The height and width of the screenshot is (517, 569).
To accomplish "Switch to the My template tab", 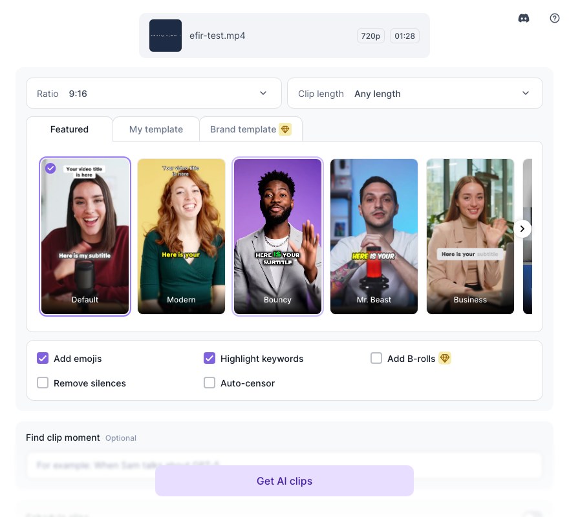I will [156, 129].
